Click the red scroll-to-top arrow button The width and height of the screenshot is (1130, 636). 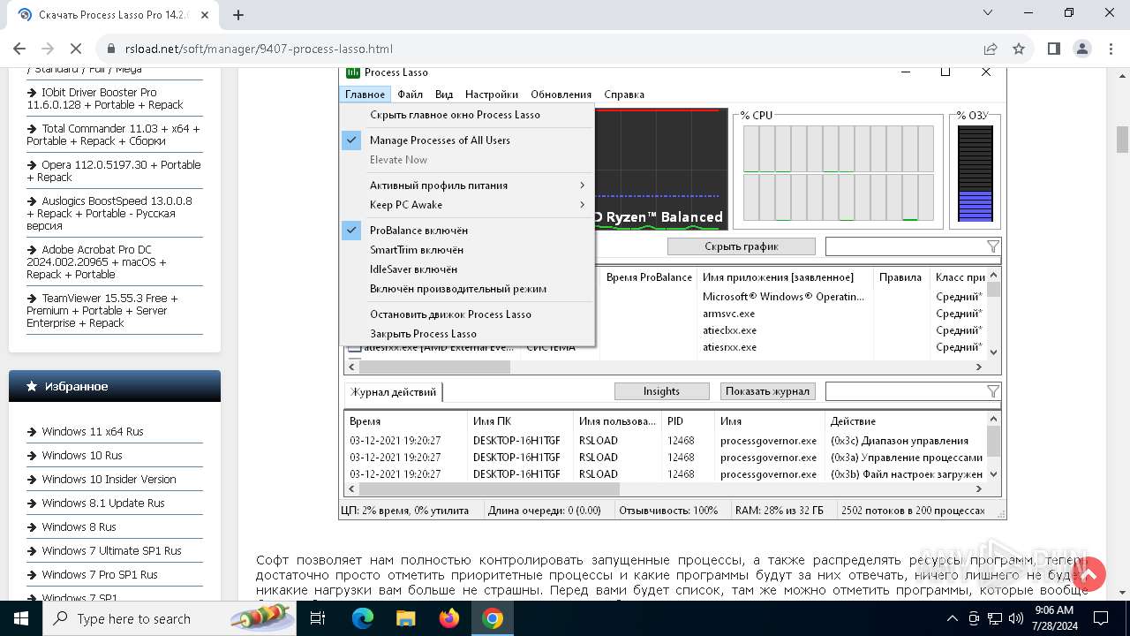point(1089,574)
